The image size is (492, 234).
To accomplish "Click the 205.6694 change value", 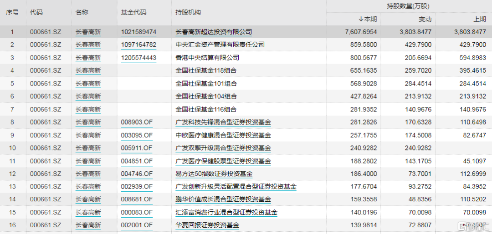I will (x=418, y=58).
